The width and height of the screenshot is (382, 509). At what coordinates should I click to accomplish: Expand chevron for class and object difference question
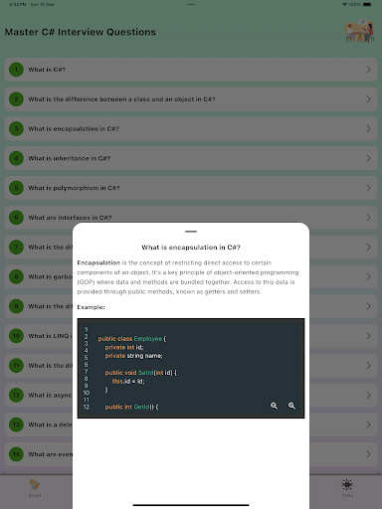click(x=368, y=99)
